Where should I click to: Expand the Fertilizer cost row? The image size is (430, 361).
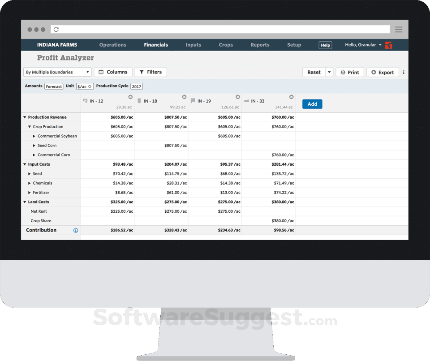[x=30, y=193]
